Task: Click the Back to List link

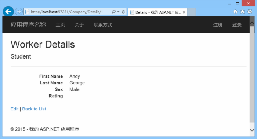Action: tap(34, 109)
